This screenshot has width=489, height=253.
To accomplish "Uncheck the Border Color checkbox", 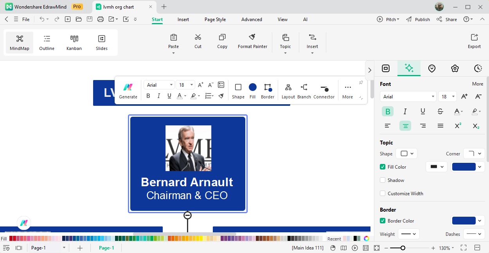I will pyautogui.click(x=383, y=221).
